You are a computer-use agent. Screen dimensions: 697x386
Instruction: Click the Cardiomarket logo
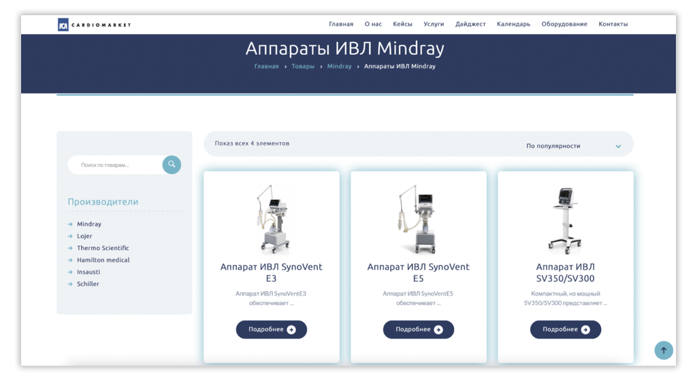coord(94,25)
